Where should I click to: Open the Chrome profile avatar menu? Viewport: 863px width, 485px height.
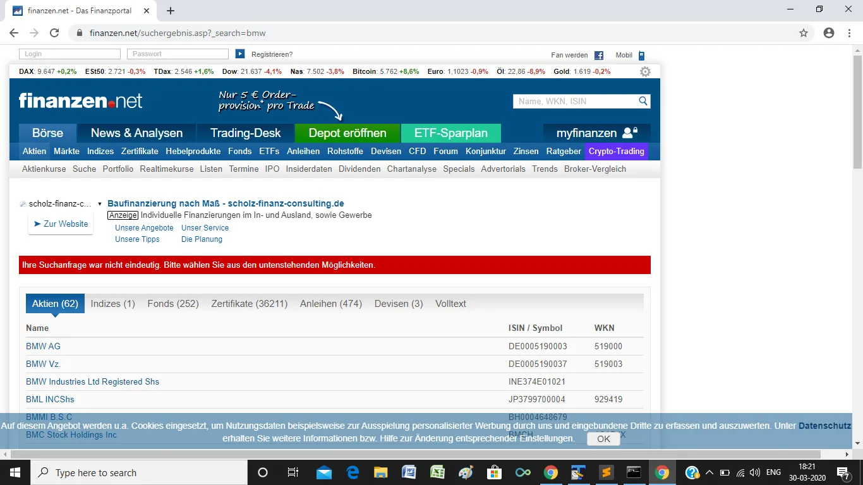point(829,33)
